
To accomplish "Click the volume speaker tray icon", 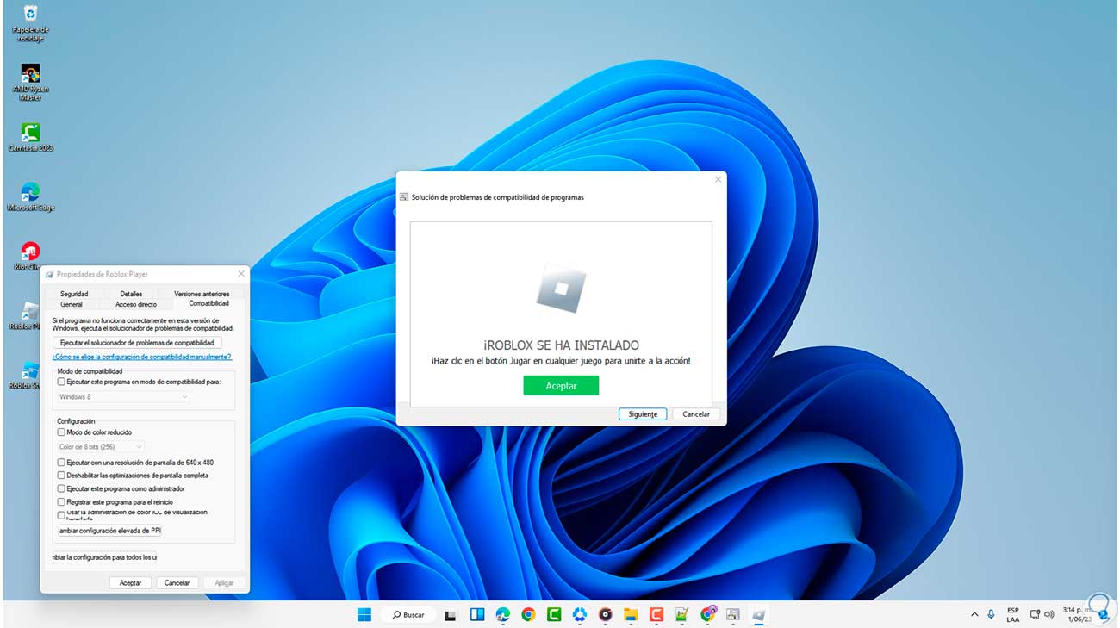I will click(1049, 614).
